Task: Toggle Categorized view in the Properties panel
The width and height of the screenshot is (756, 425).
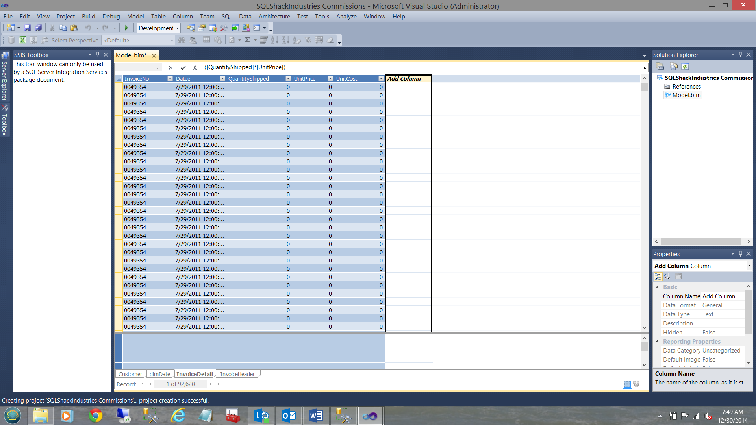Action: coord(658,277)
